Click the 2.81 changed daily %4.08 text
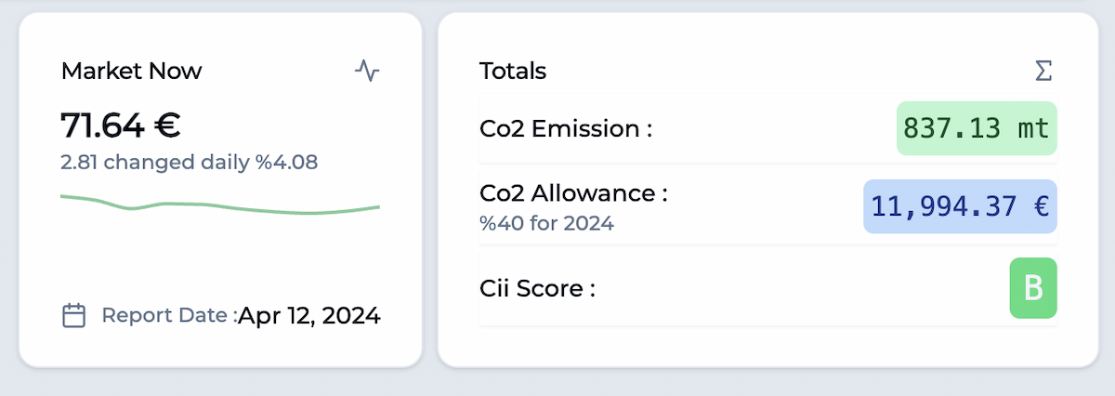Viewport: 1115px width, 396px height. [x=190, y=163]
